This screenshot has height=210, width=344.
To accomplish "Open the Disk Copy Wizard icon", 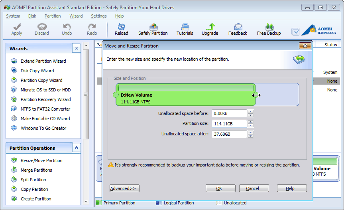I will coord(14,71).
